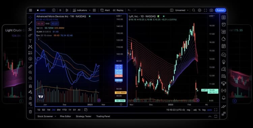Open the USD currency dropdown on AMD chart
Viewport: 253px width, 128px height.
119,16
